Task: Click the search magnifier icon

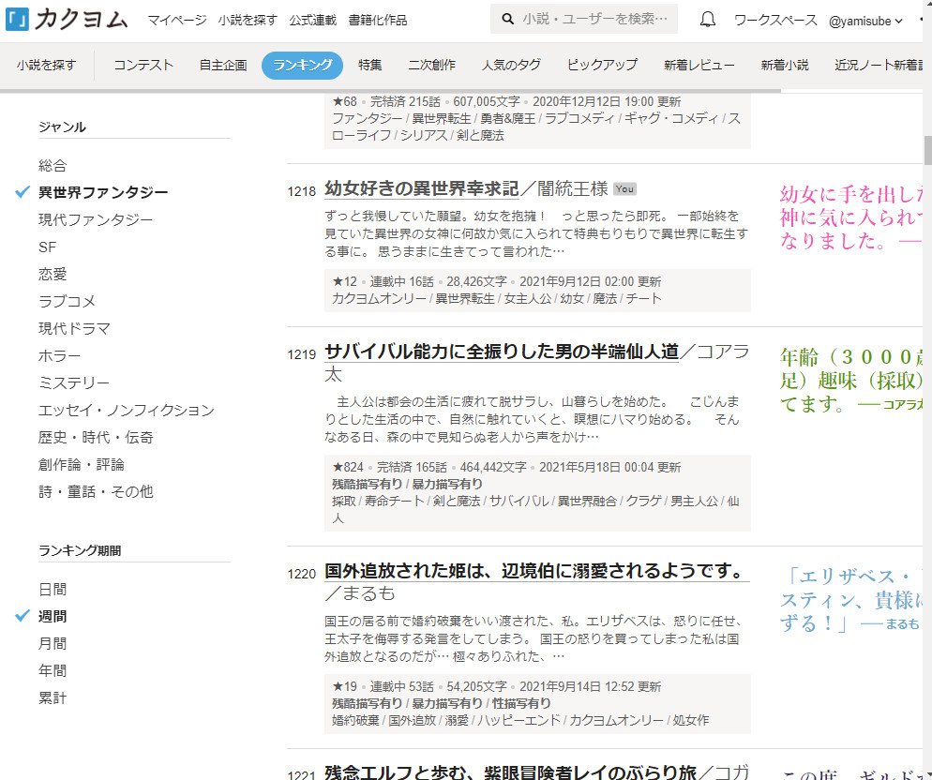Action: click(508, 20)
